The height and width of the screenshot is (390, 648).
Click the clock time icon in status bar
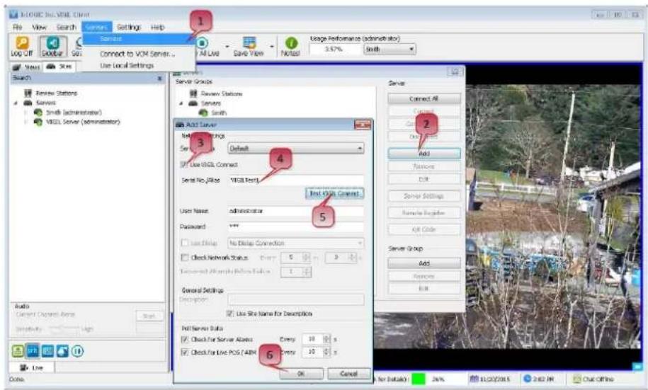pos(527,379)
